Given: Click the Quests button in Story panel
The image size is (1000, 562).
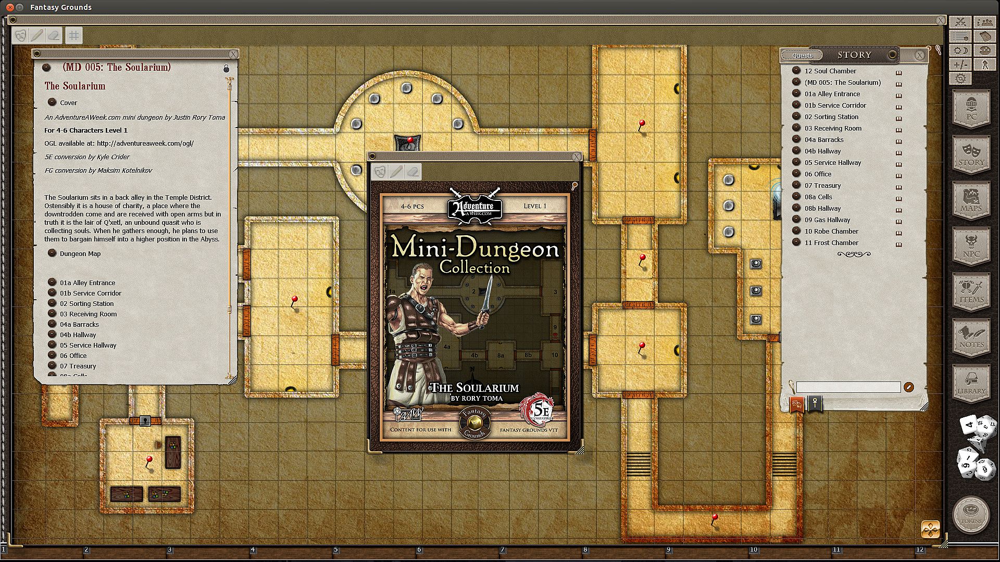Looking at the screenshot, I should [x=802, y=55].
